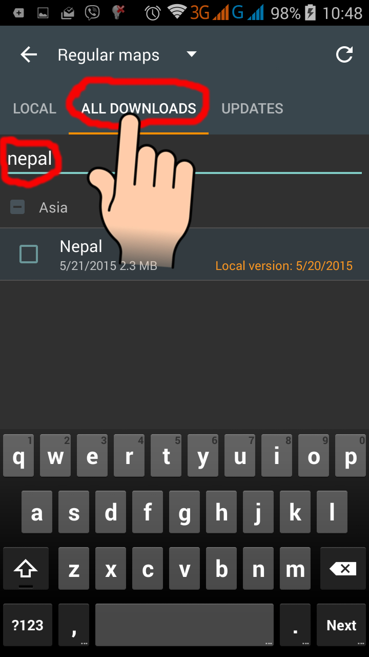Tap the shift arrow key

pos(26,568)
